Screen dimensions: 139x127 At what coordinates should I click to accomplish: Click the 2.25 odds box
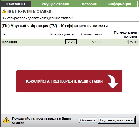(x=71, y=42)
